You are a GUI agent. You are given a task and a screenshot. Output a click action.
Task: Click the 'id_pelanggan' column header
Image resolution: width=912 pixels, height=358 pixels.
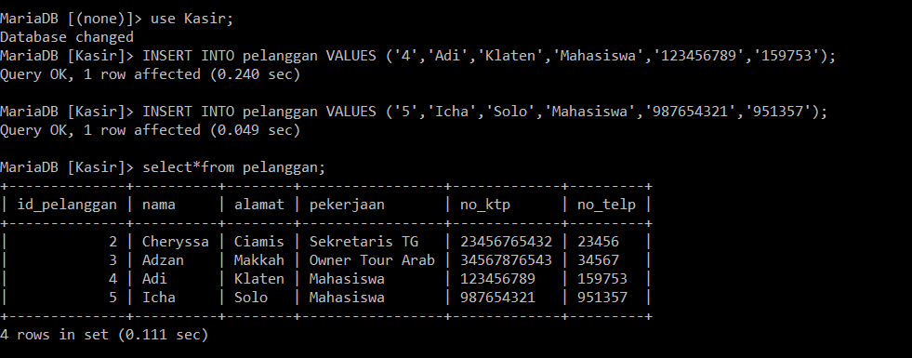pos(67,205)
